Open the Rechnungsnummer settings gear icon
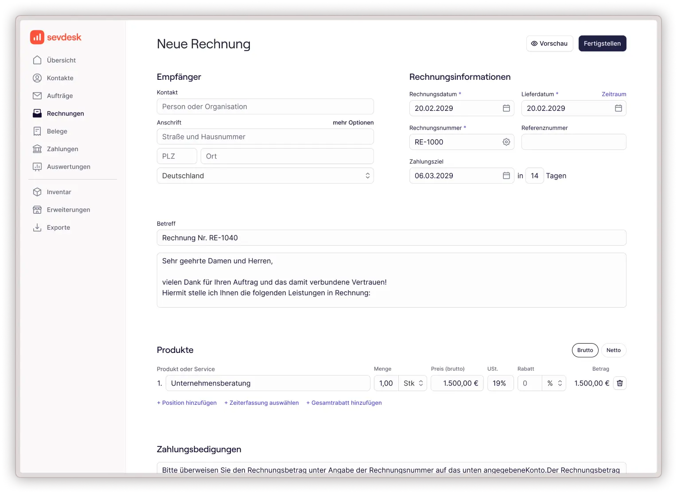677x493 pixels. [506, 142]
